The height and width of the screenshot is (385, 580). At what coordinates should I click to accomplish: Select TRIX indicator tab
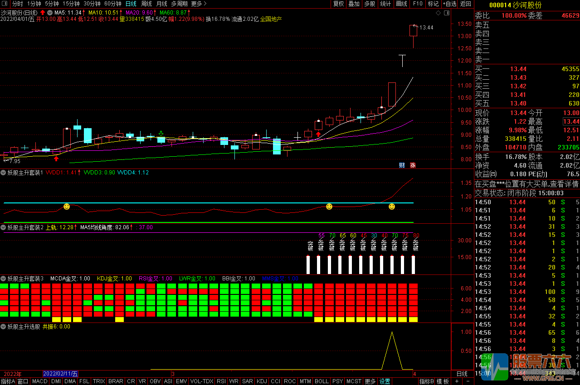[99, 381]
